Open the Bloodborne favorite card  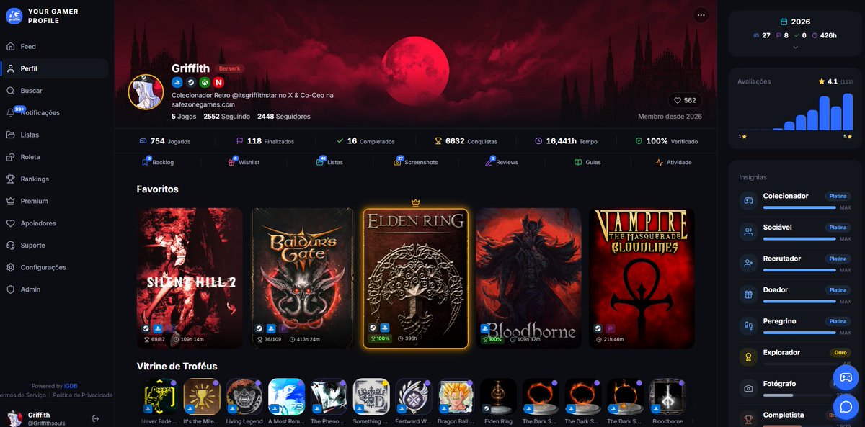click(528, 278)
